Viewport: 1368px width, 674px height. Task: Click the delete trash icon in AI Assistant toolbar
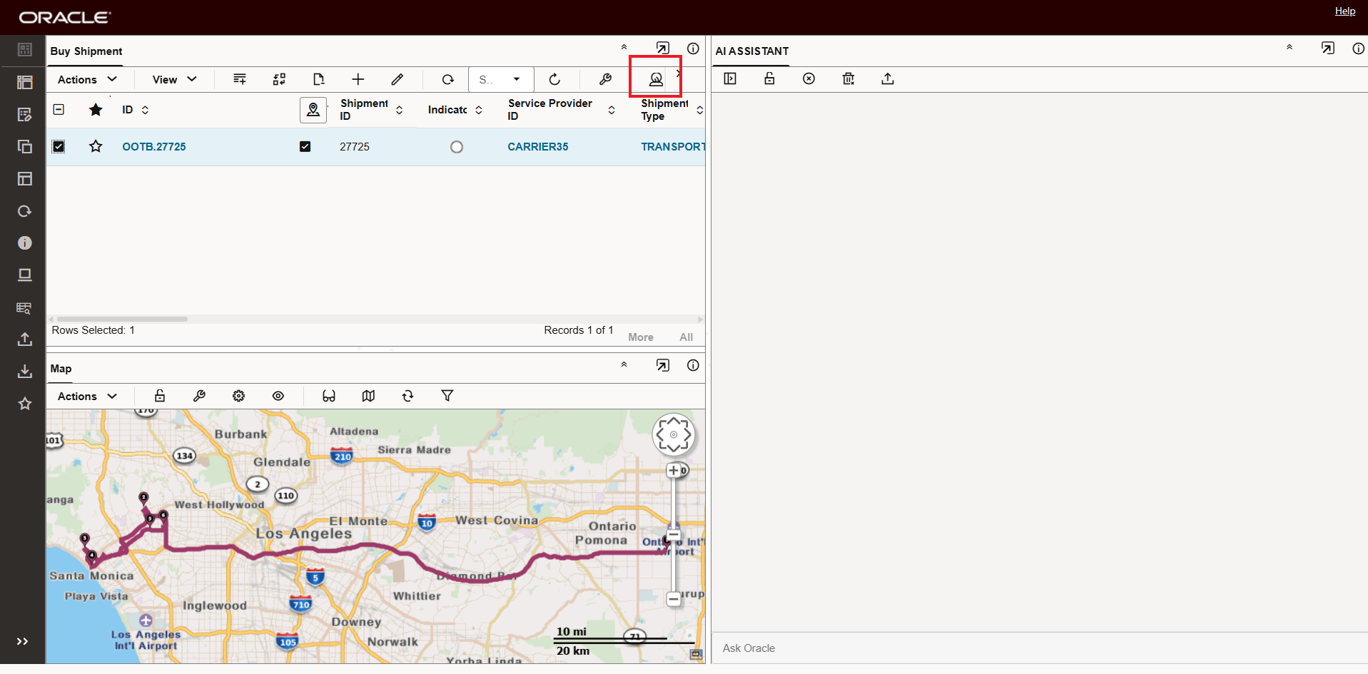point(848,78)
